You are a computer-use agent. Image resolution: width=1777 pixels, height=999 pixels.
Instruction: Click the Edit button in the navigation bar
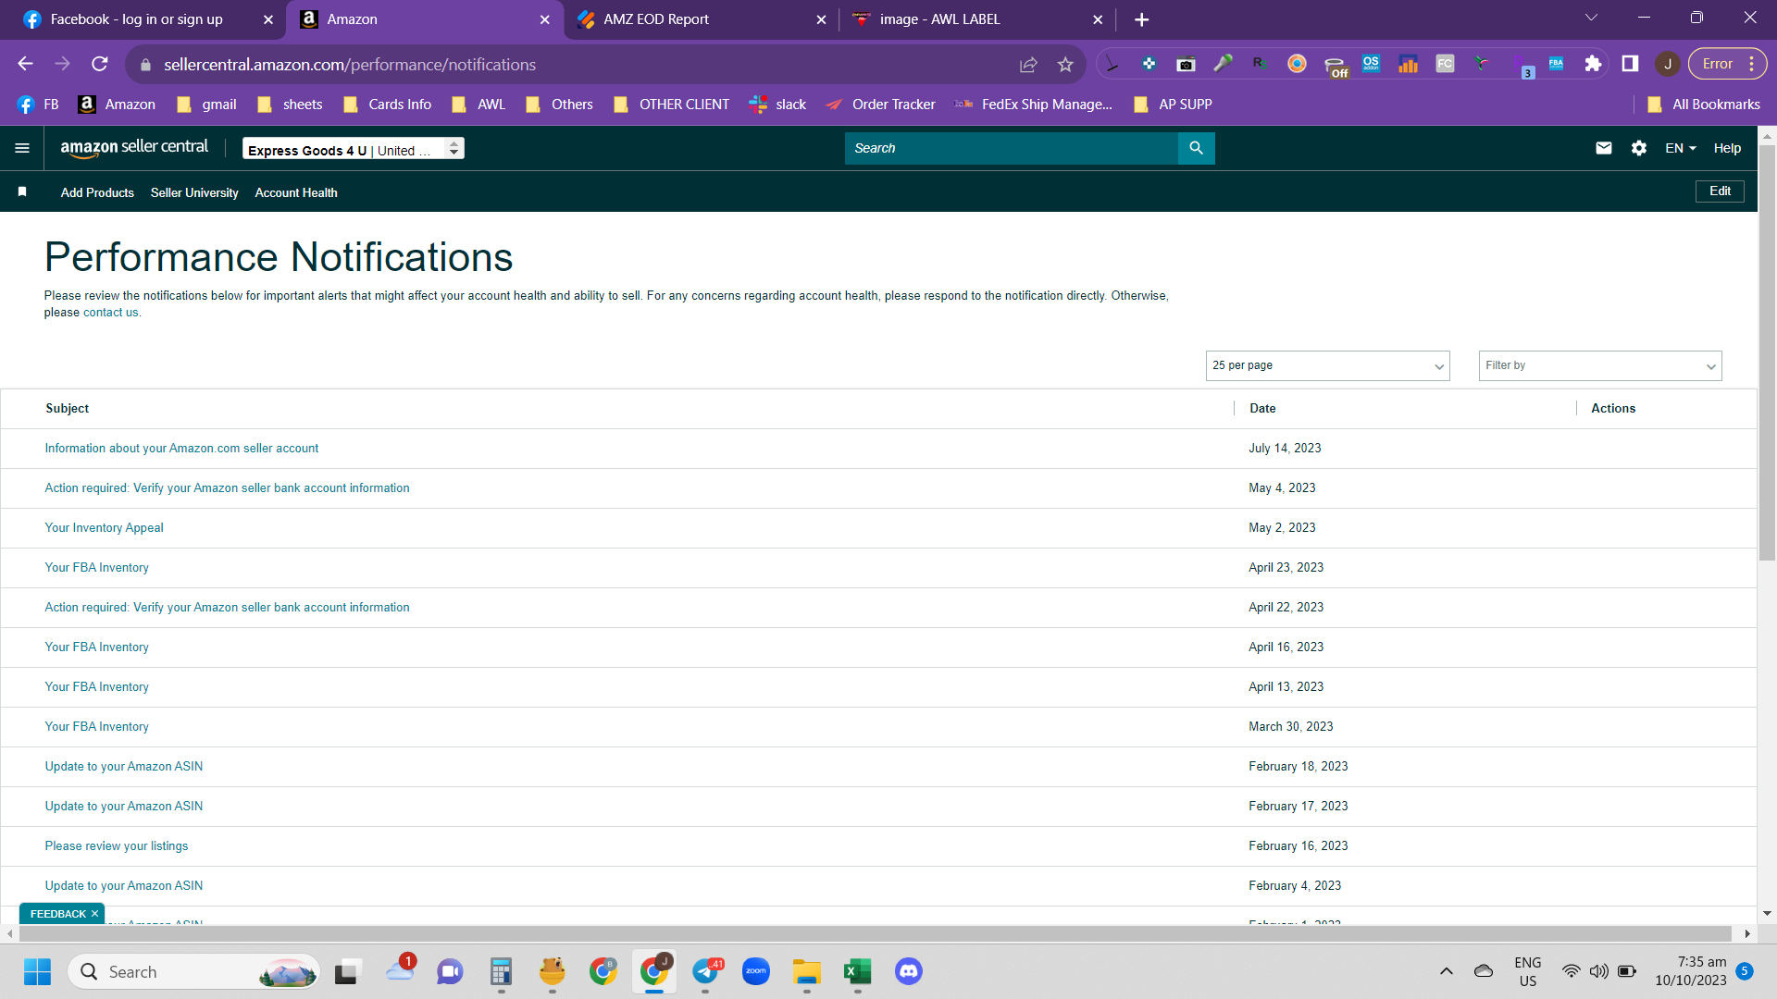(1720, 191)
